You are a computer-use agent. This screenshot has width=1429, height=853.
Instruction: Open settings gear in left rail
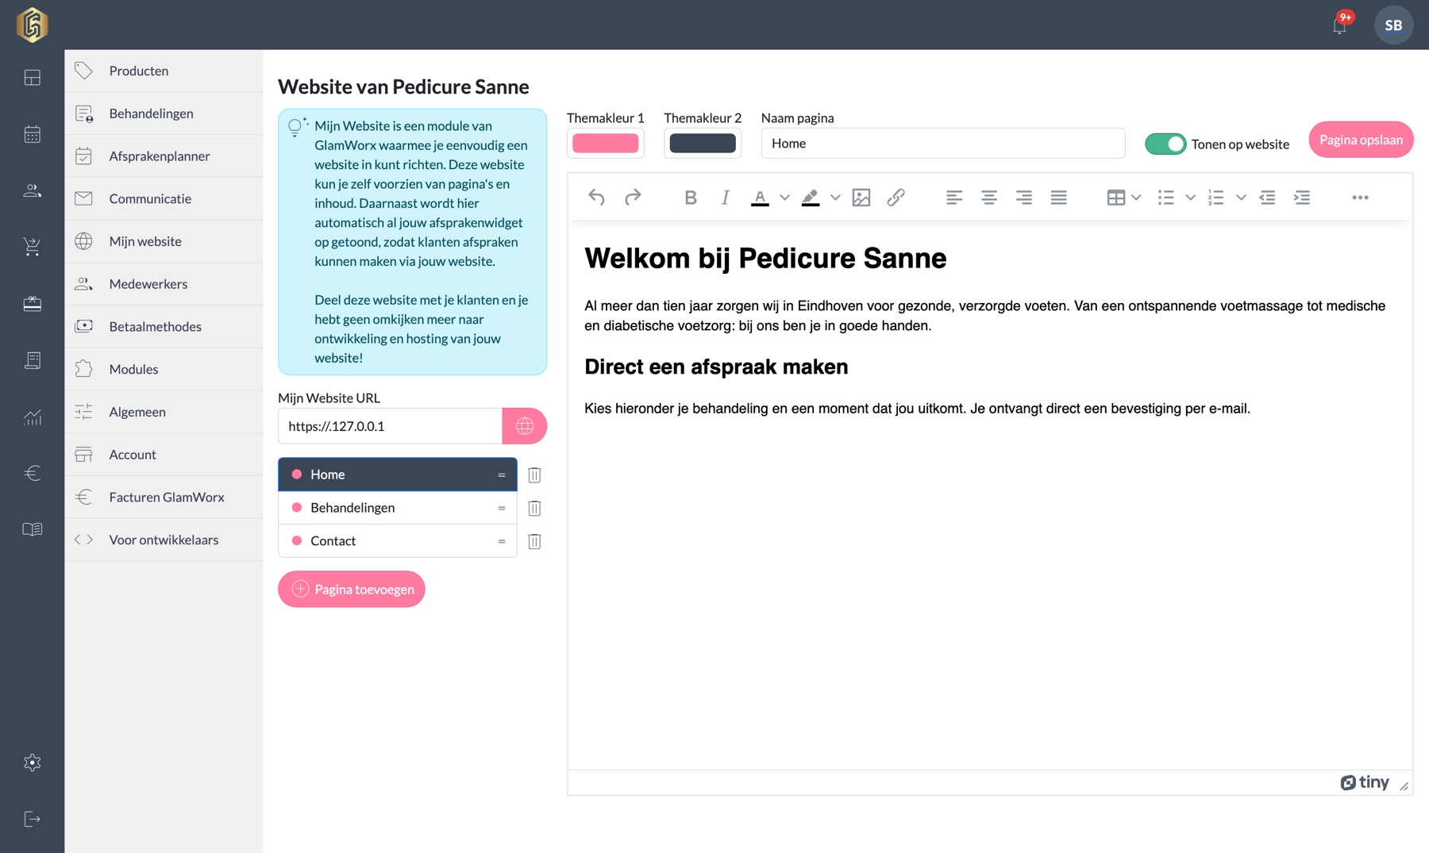click(x=32, y=763)
